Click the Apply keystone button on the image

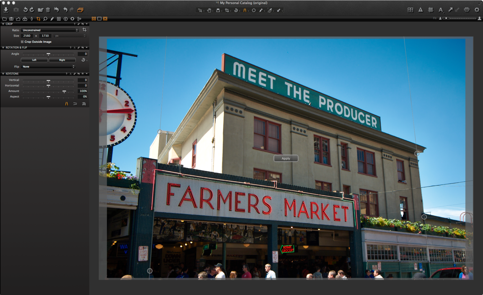coord(286,158)
